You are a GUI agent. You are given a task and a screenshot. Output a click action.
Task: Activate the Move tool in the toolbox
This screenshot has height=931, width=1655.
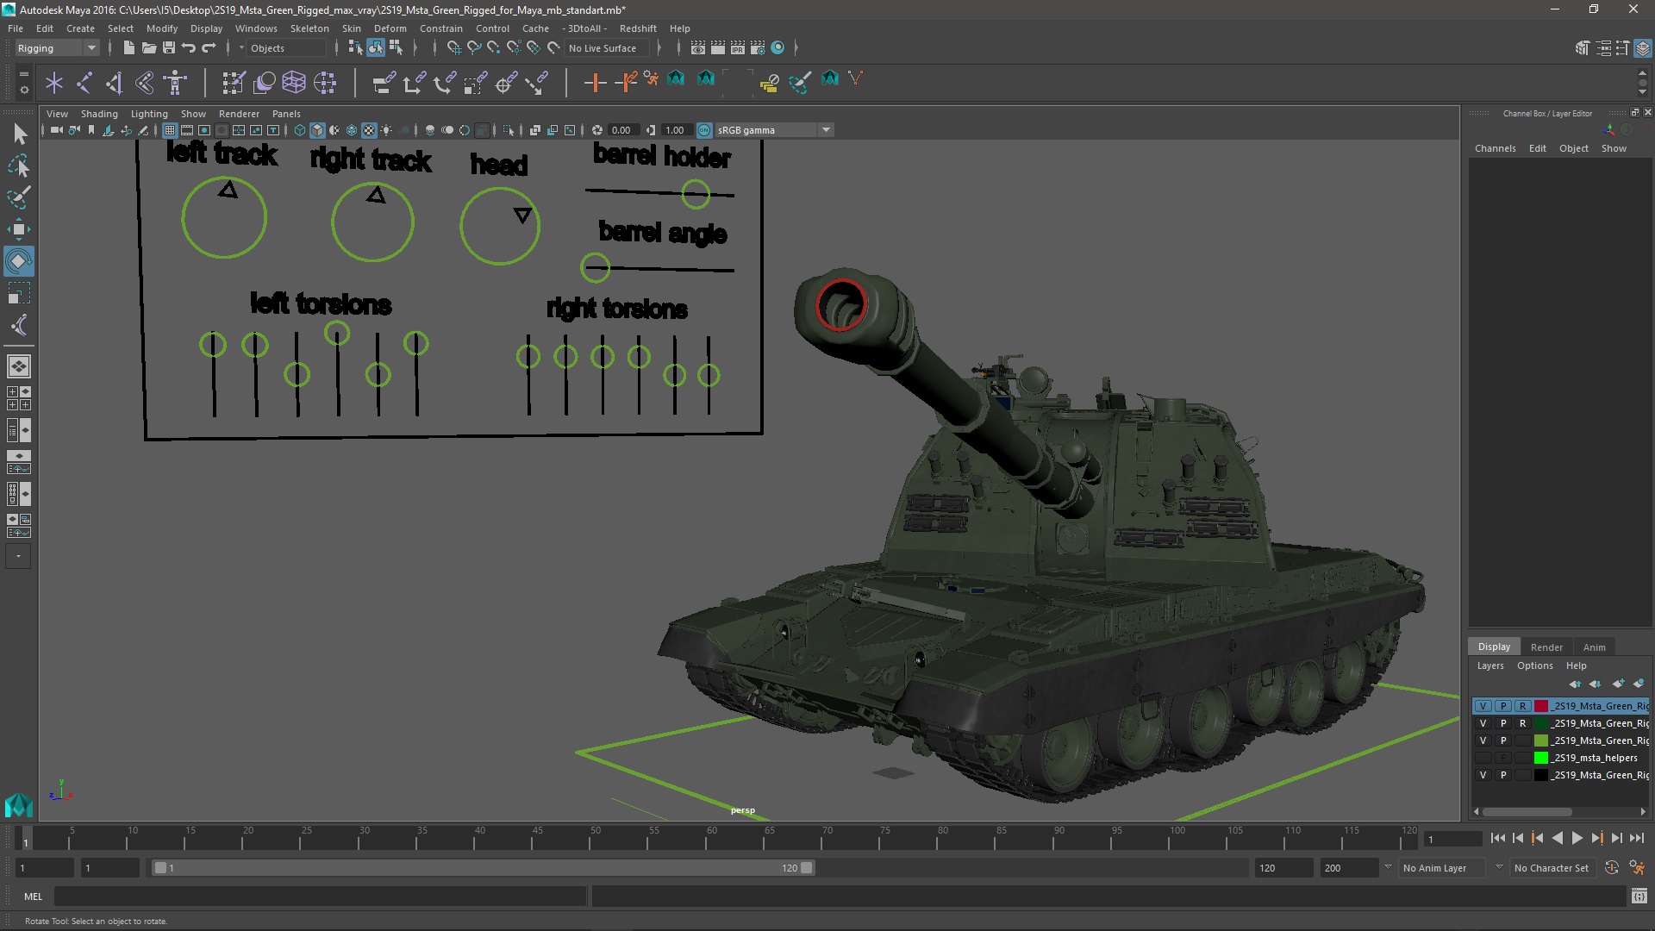click(19, 229)
